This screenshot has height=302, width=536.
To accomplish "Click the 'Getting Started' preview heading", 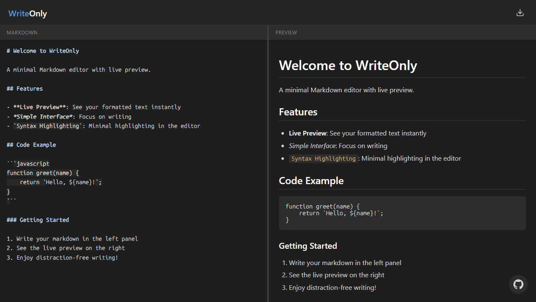I will (x=308, y=246).
